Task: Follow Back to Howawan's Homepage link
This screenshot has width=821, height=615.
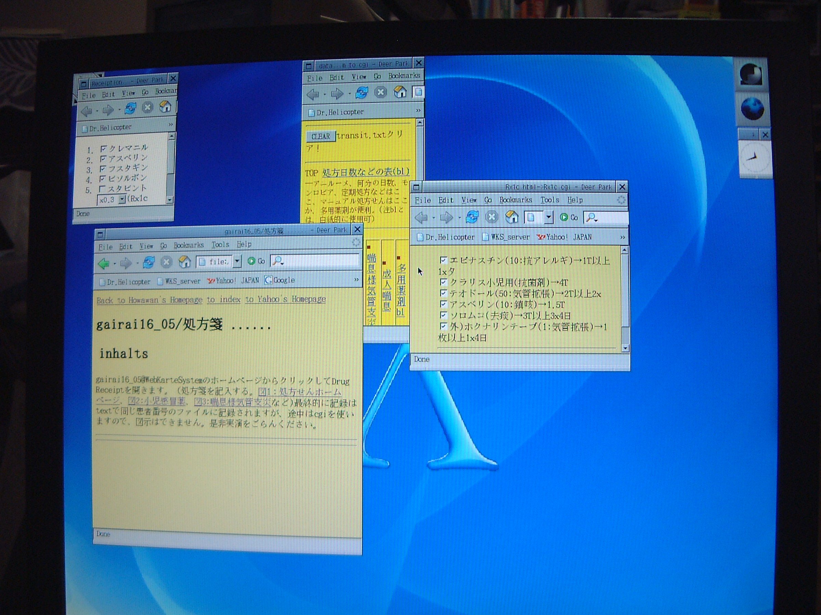Action: 149,300
